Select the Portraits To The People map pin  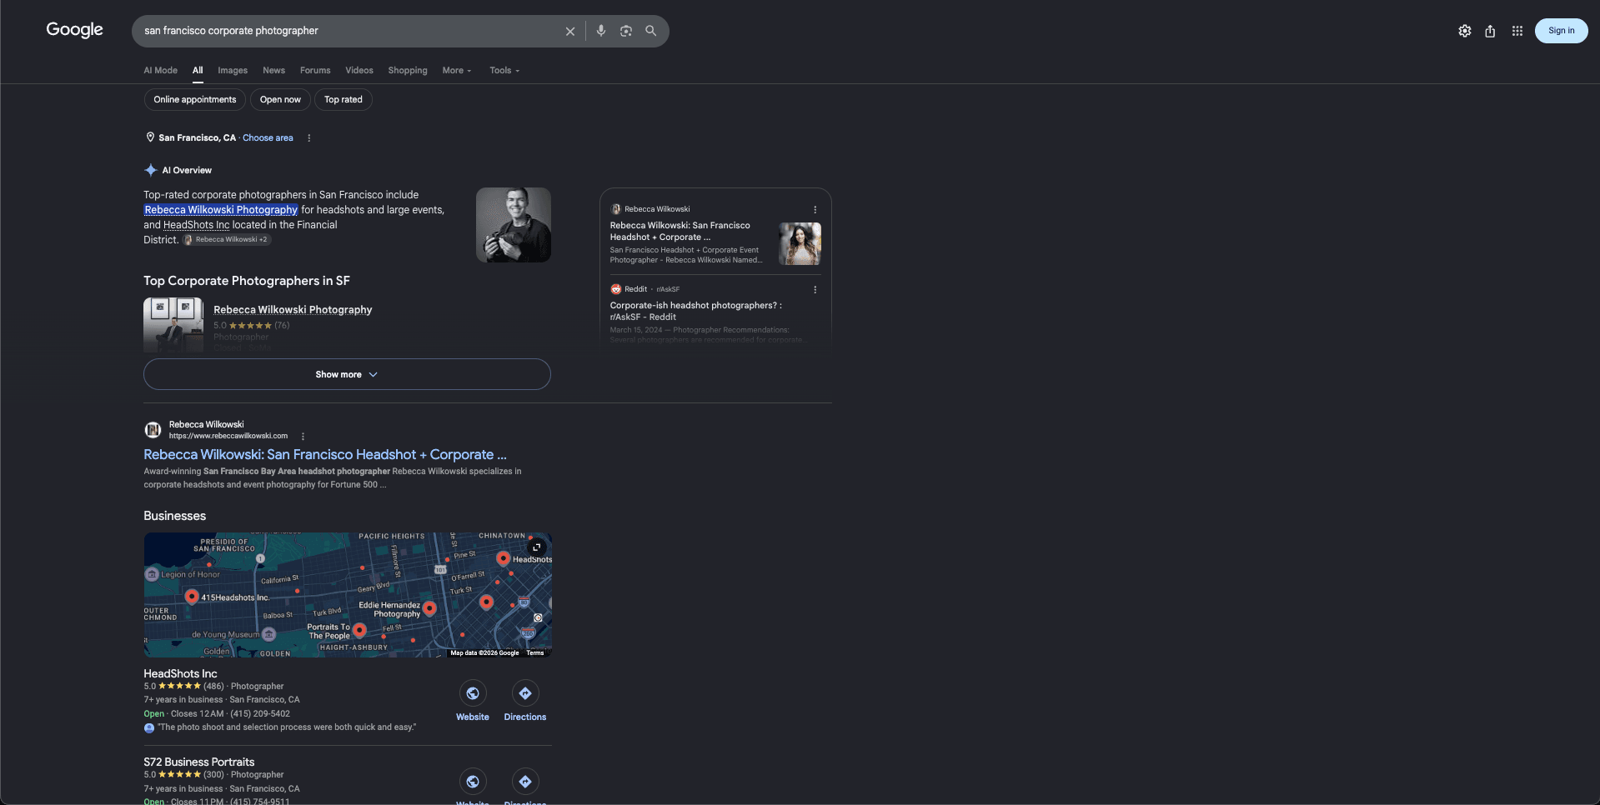pos(359,630)
